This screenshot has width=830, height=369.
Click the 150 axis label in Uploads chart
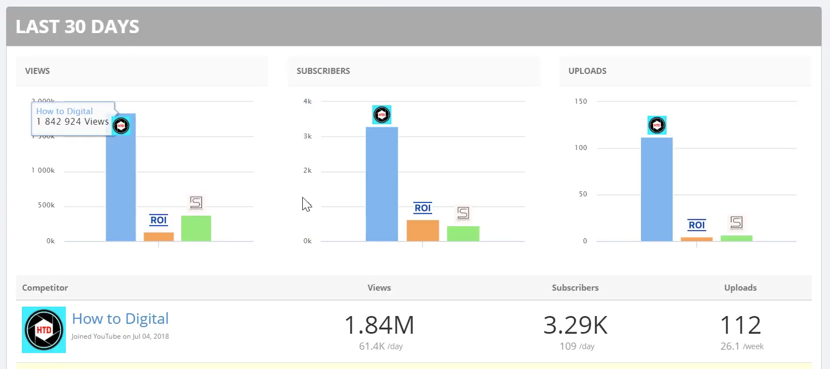581,101
